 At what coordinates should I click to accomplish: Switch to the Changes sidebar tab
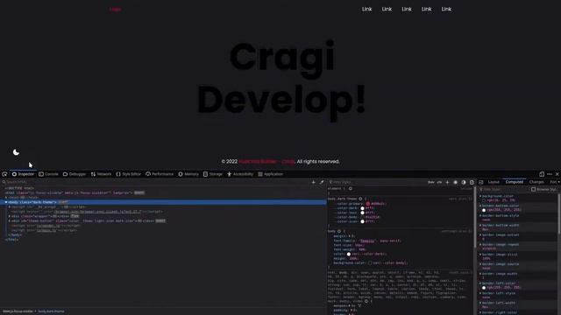[536, 182]
